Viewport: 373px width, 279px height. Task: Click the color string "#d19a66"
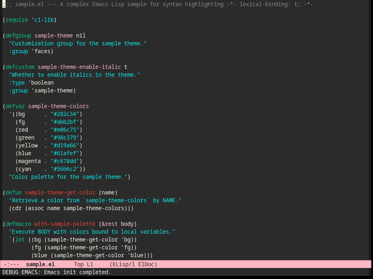65,145
